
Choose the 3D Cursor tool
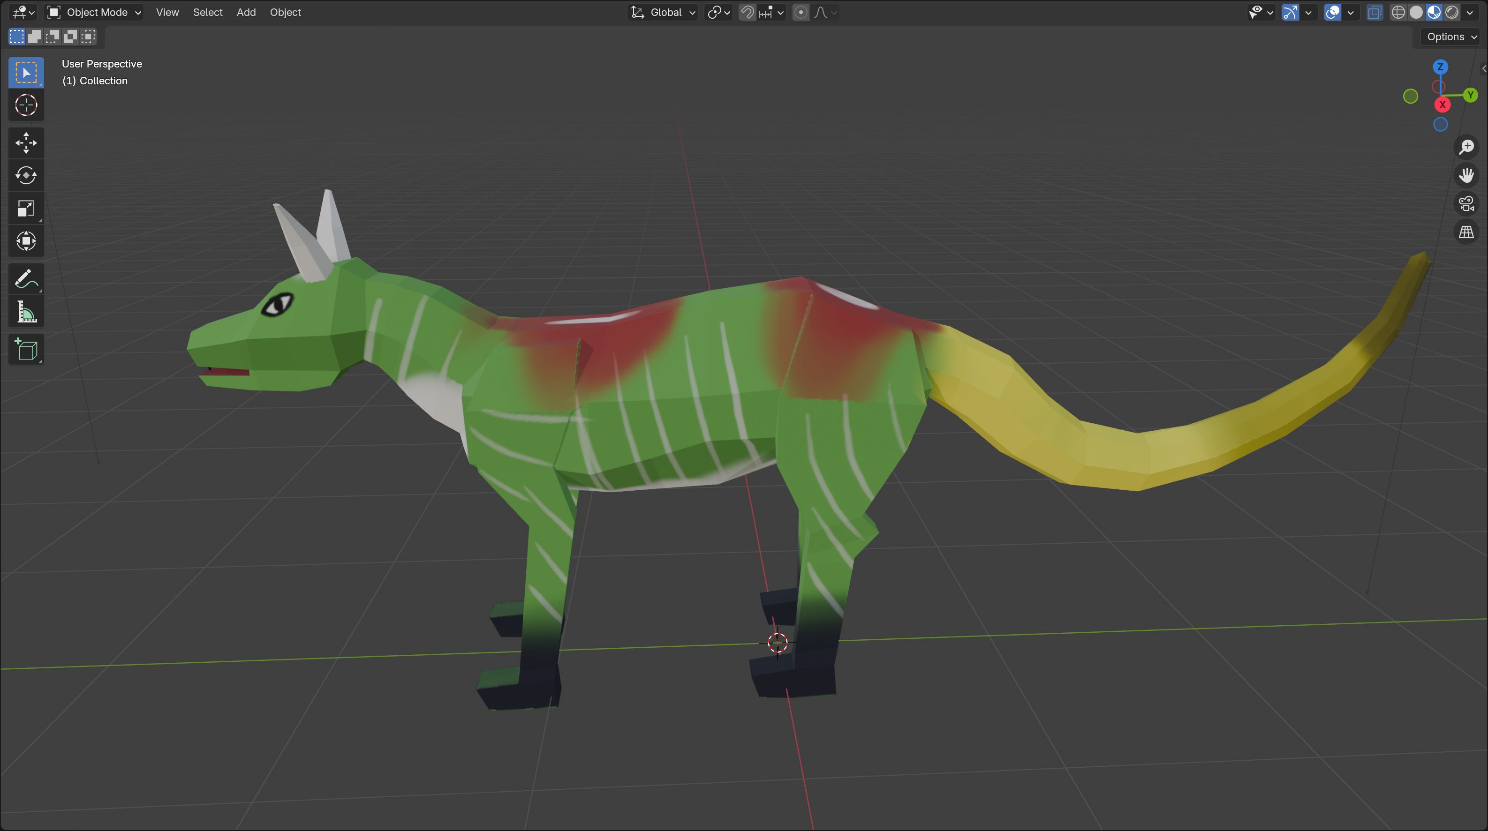[x=26, y=105]
